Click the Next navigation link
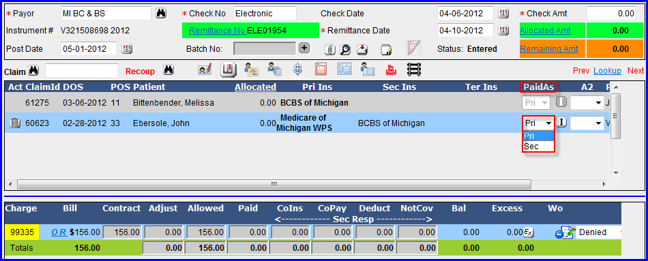The image size is (648, 261). point(636,71)
